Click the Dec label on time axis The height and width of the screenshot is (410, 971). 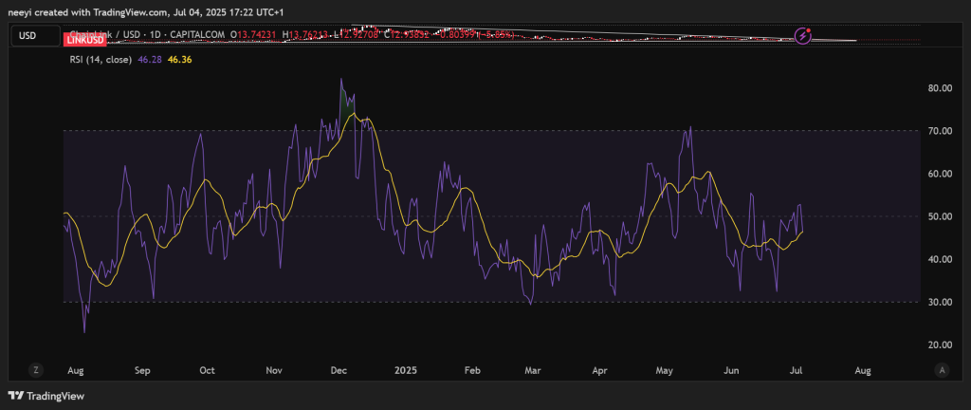tap(339, 371)
